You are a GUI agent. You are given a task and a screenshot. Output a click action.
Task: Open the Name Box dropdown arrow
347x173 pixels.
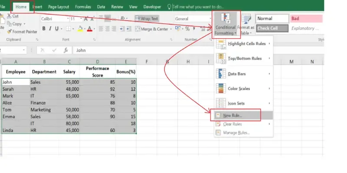pos(24,50)
